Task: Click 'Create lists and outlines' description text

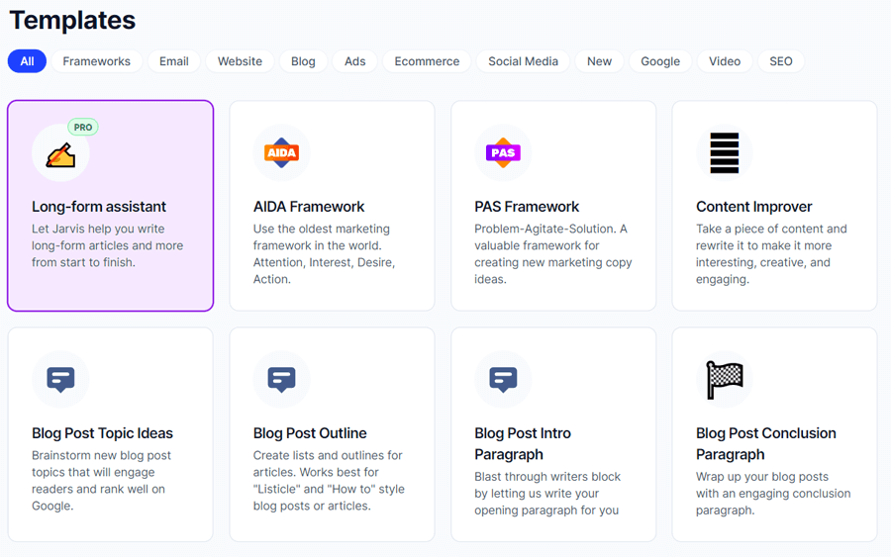Action: [329, 481]
